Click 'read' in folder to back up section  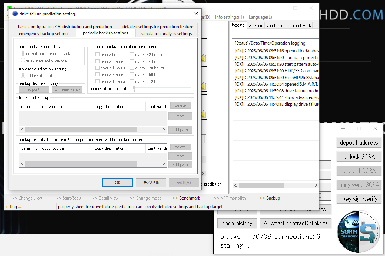pyautogui.click(x=180, y=116)
